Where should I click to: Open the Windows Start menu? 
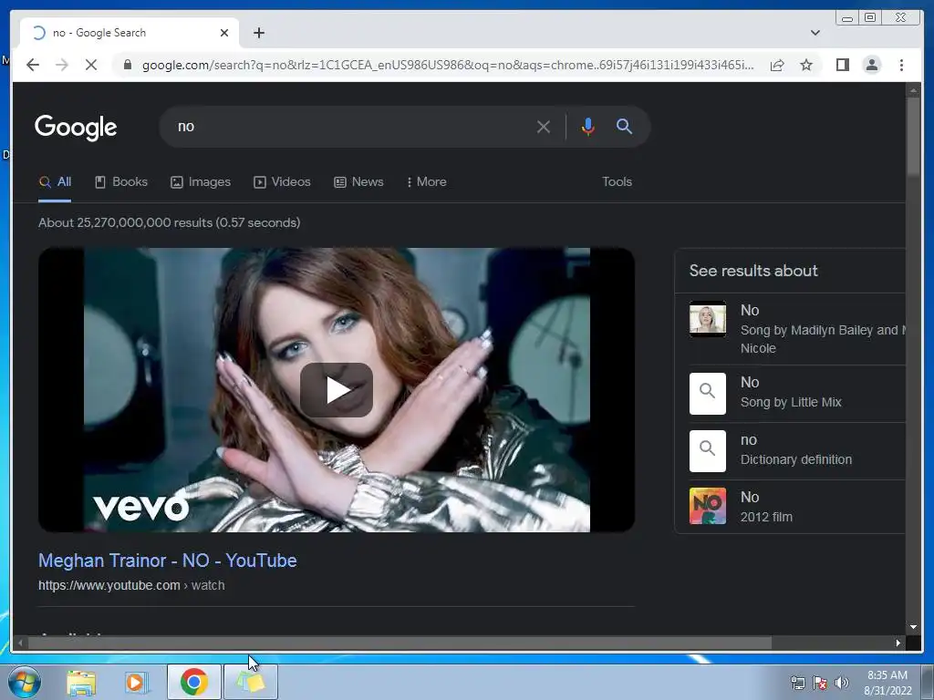point(24,682)
